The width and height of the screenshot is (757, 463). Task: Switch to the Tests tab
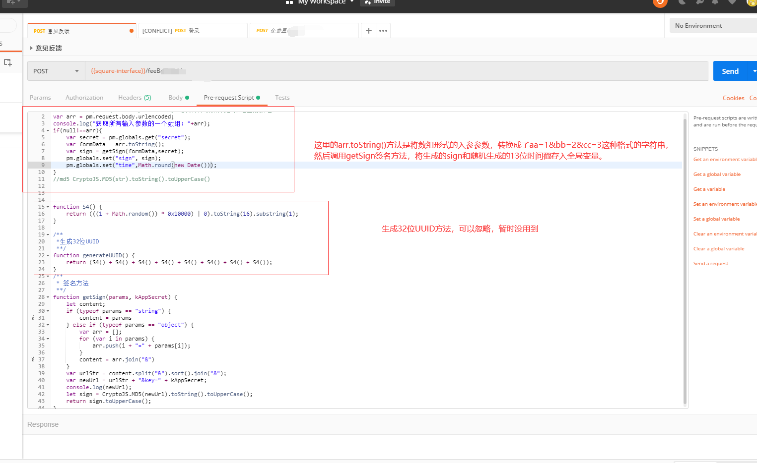[x=282, y=98]
